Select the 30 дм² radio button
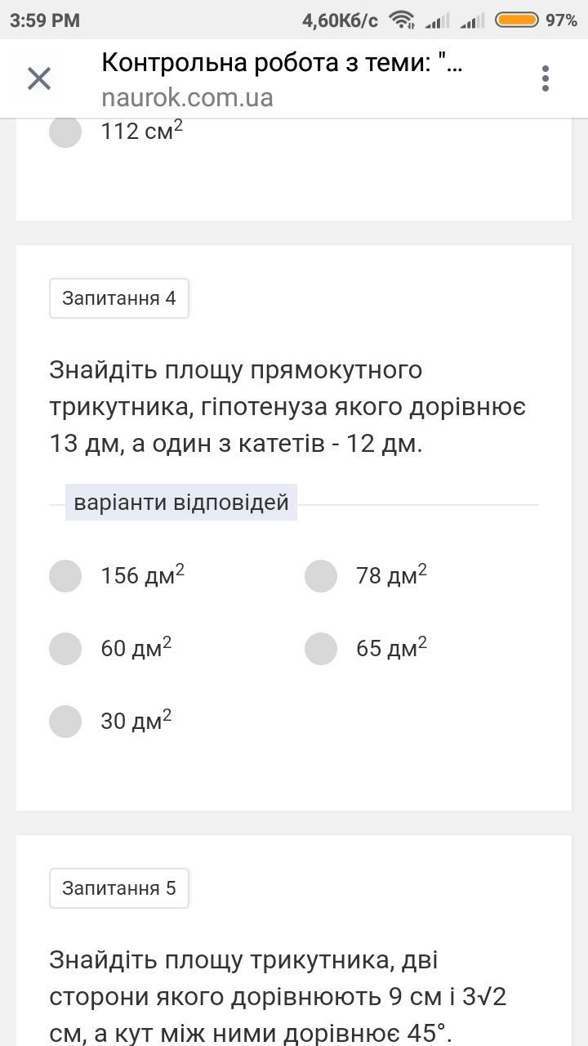This screenshot has width=588, height=1046. click(x=65, y=722)
